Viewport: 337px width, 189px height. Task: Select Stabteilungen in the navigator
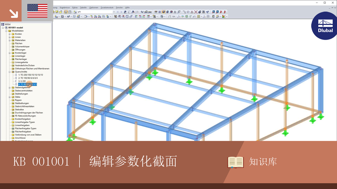(21, 94)
